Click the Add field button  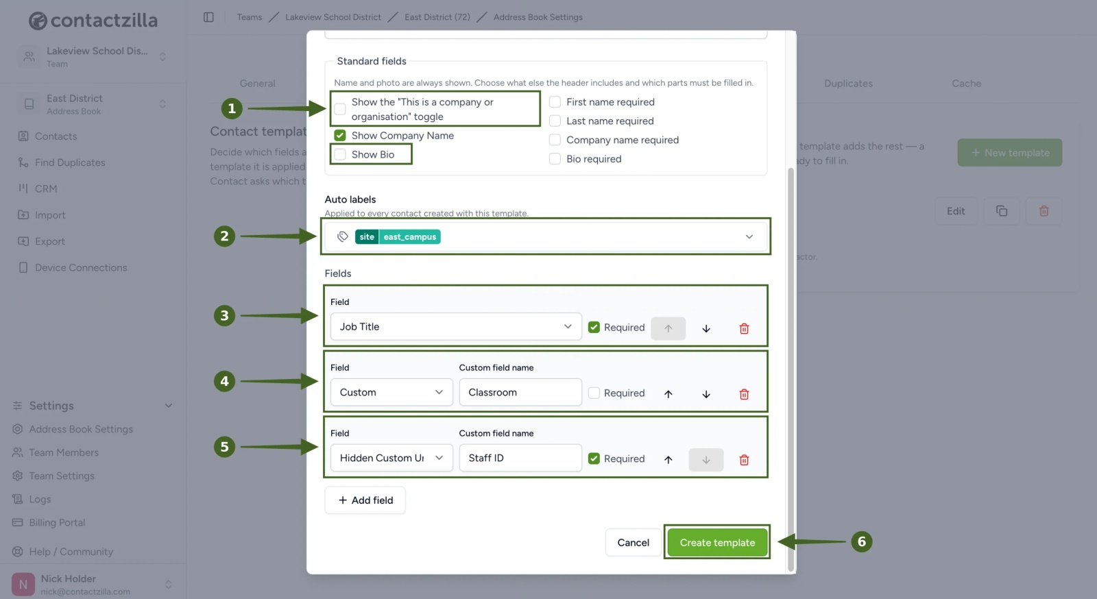coord(365,500)
